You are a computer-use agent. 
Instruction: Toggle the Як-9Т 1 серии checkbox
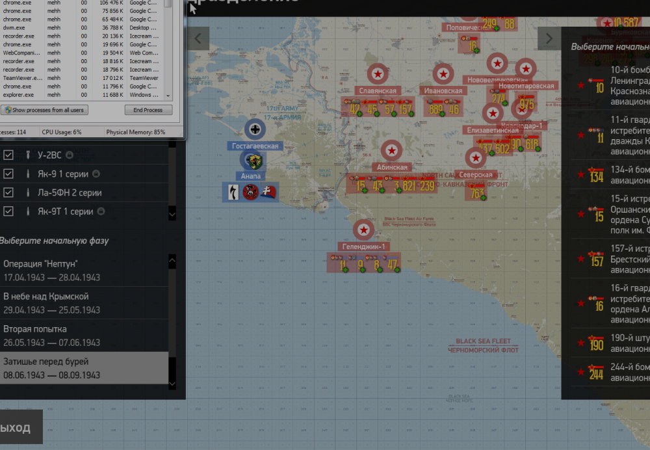click(8, 211)
